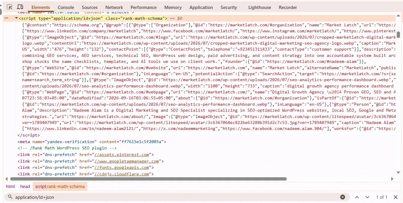Select the Rank Math WordPress SEO plugin comment

67,148
